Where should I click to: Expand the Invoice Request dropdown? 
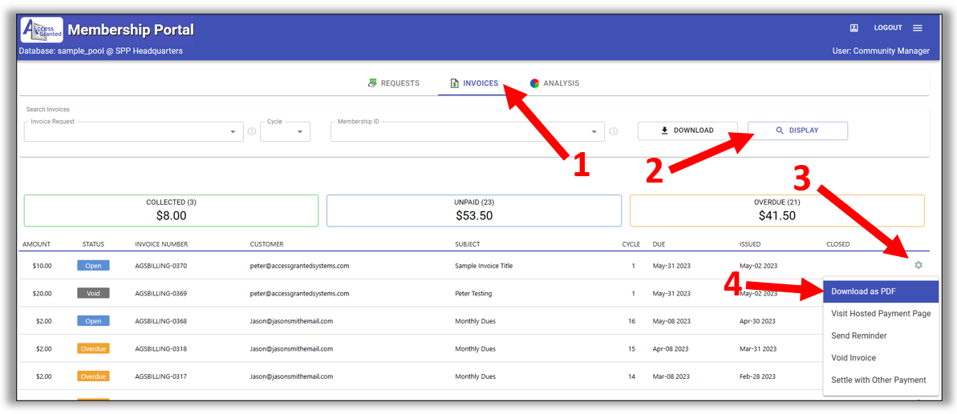[233, 132]
